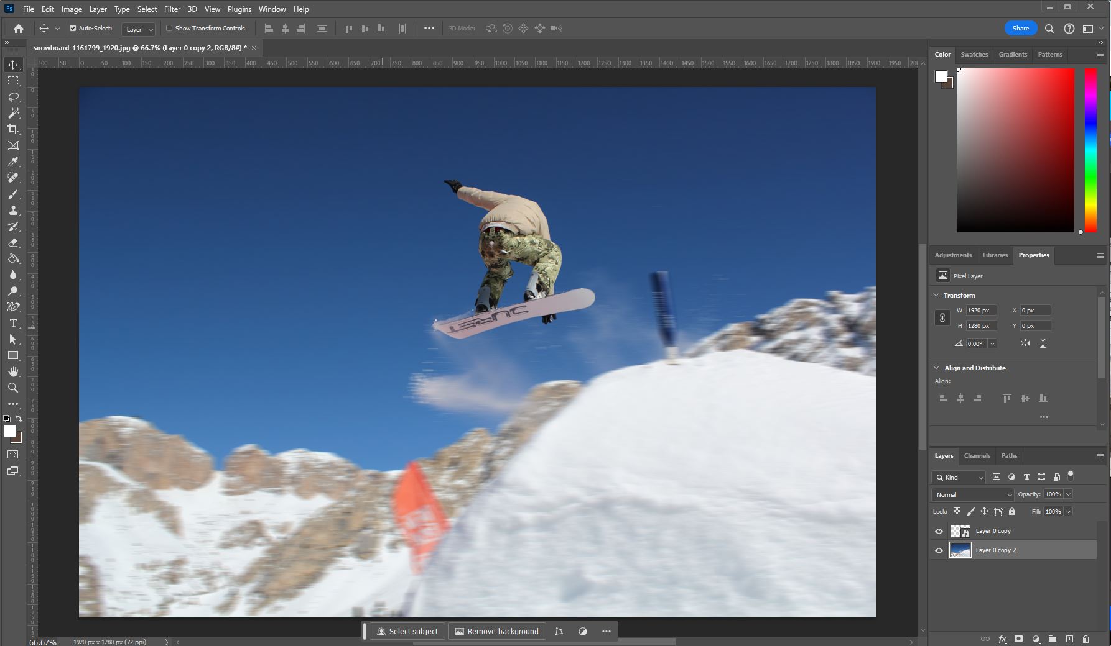Select the Spot Healing Brush tool
The height and width of the screenshot is (646, 1111).
point(13,178)
